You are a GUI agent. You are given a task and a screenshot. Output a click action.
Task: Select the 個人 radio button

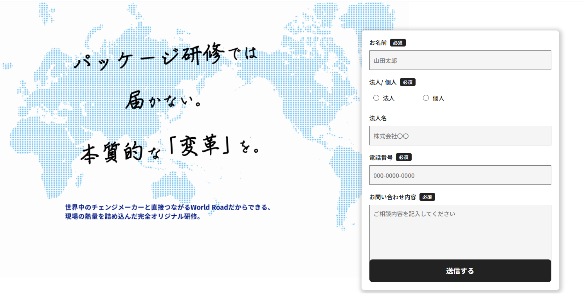(426, 98)
